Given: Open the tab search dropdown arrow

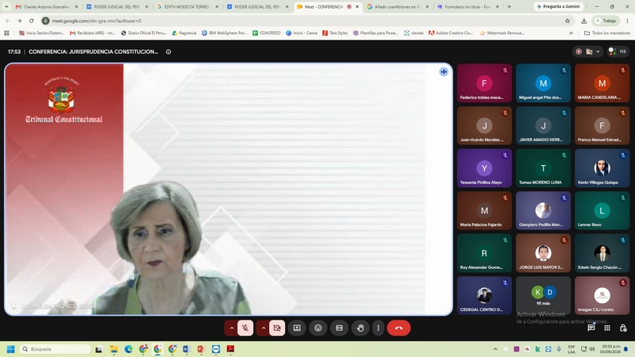Looking at the screenshot, I should point(6,6).
